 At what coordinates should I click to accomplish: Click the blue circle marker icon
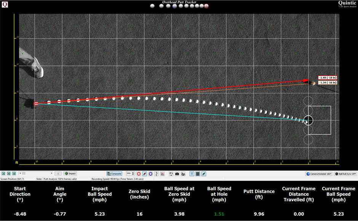151,174
